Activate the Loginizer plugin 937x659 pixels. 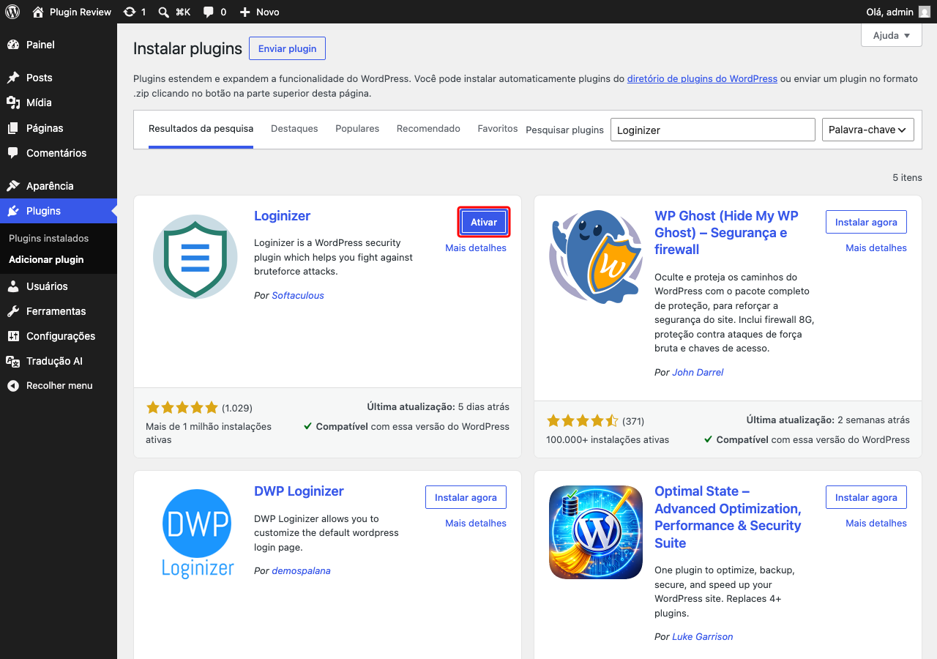pyautogui.click(x=484, y=222)
